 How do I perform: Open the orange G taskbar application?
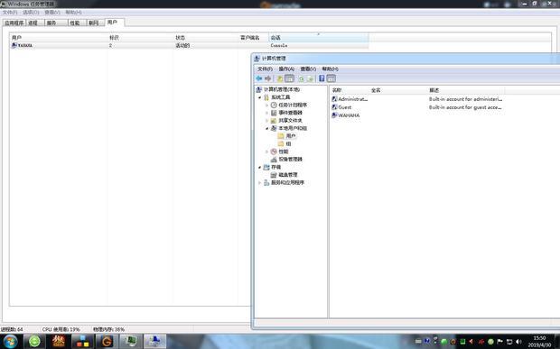(107, 341)
